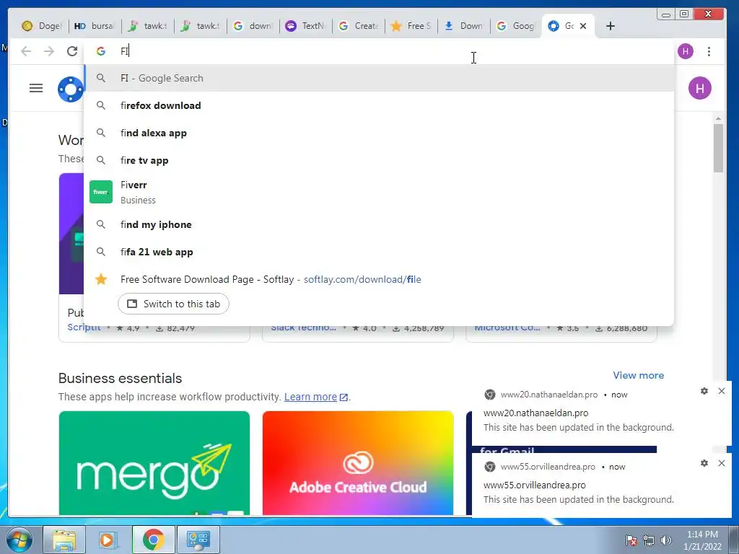Click the 'Business essentials' heading
Screen dimensions: 739x554
[121, 378]
